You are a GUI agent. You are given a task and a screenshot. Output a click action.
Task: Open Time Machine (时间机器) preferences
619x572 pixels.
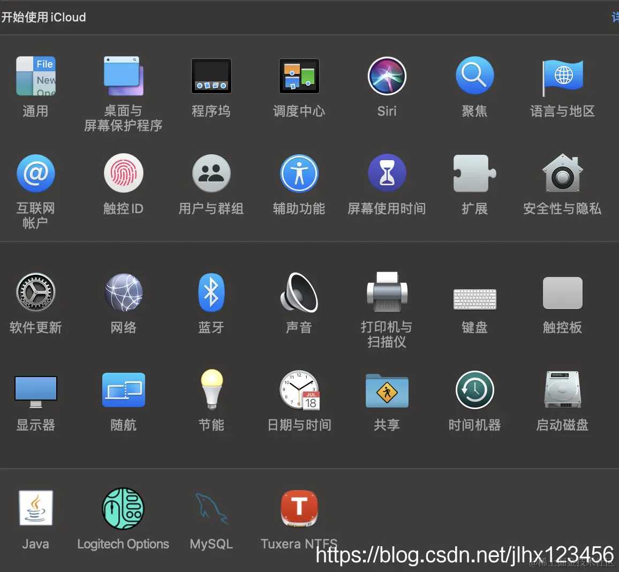point(474,390)
